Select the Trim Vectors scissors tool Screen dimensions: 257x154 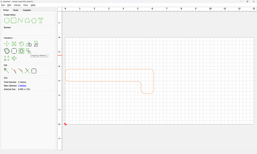tap(27, 71)
